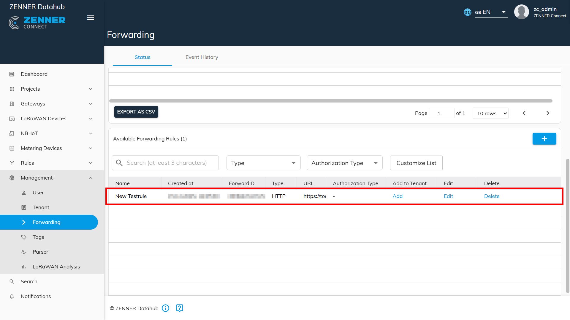
Task: Click the blue plus add rule button
Action: [x=544, y=139]
